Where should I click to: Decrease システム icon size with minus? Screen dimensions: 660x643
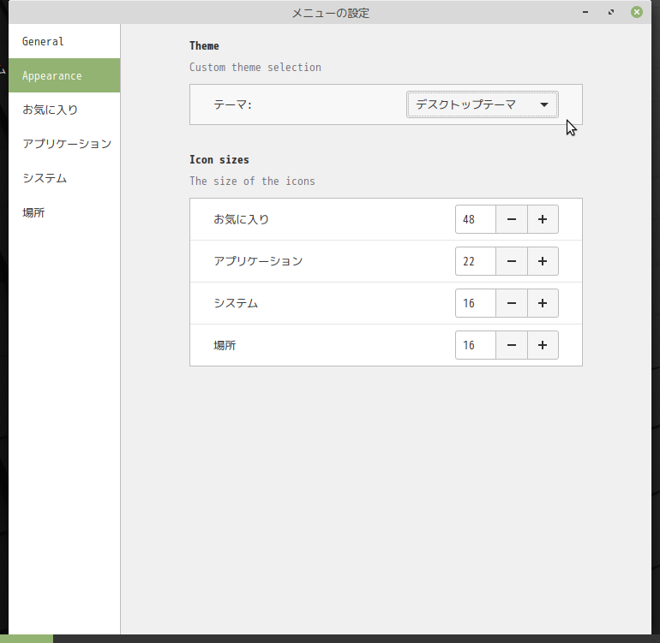pyautogui.click(x=512, y=303)
